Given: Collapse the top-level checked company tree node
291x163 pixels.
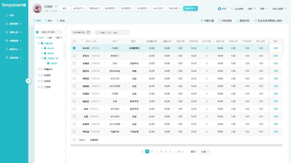Looking at the screenshot, I should (39, 43).
